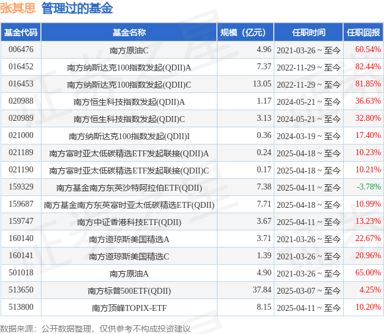Click the 10.99% return value
Viewport: 384px width, 334px height.
point(368,204)
